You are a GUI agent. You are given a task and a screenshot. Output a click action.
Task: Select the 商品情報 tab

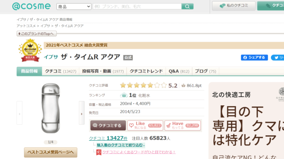tap(29, 71)
